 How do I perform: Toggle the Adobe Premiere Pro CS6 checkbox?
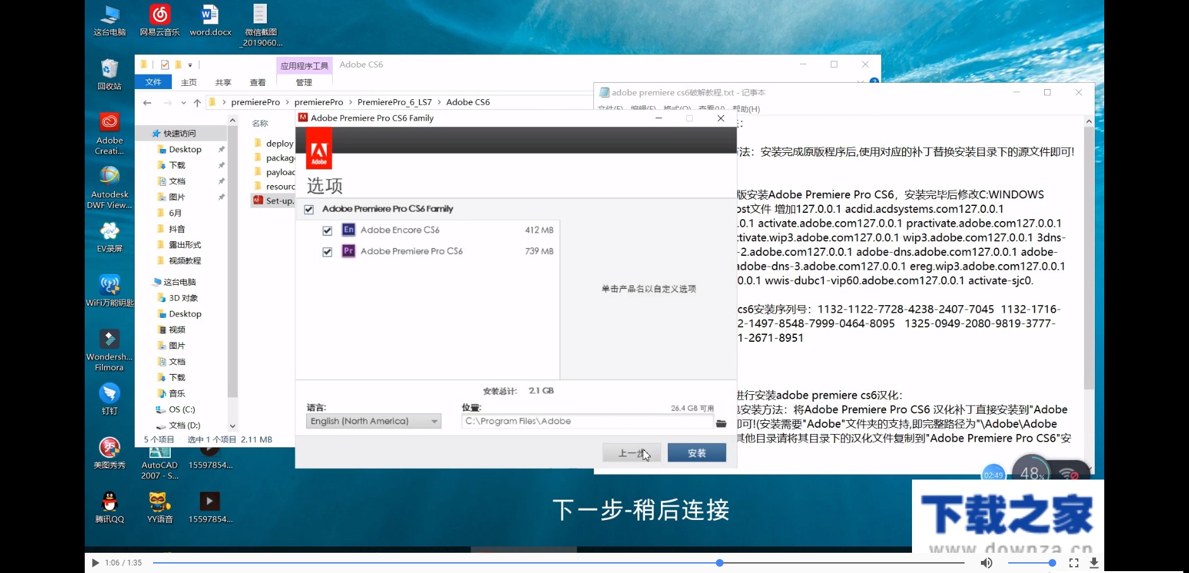[328, 251]
